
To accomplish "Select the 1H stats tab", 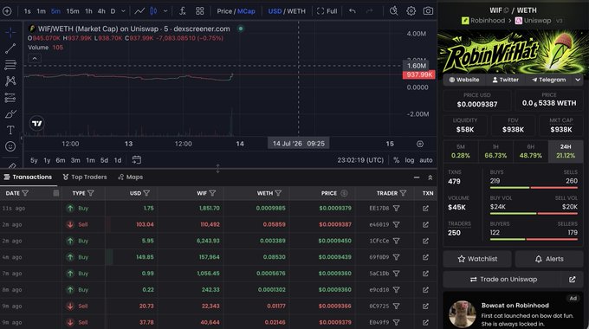I will [495, 152].
